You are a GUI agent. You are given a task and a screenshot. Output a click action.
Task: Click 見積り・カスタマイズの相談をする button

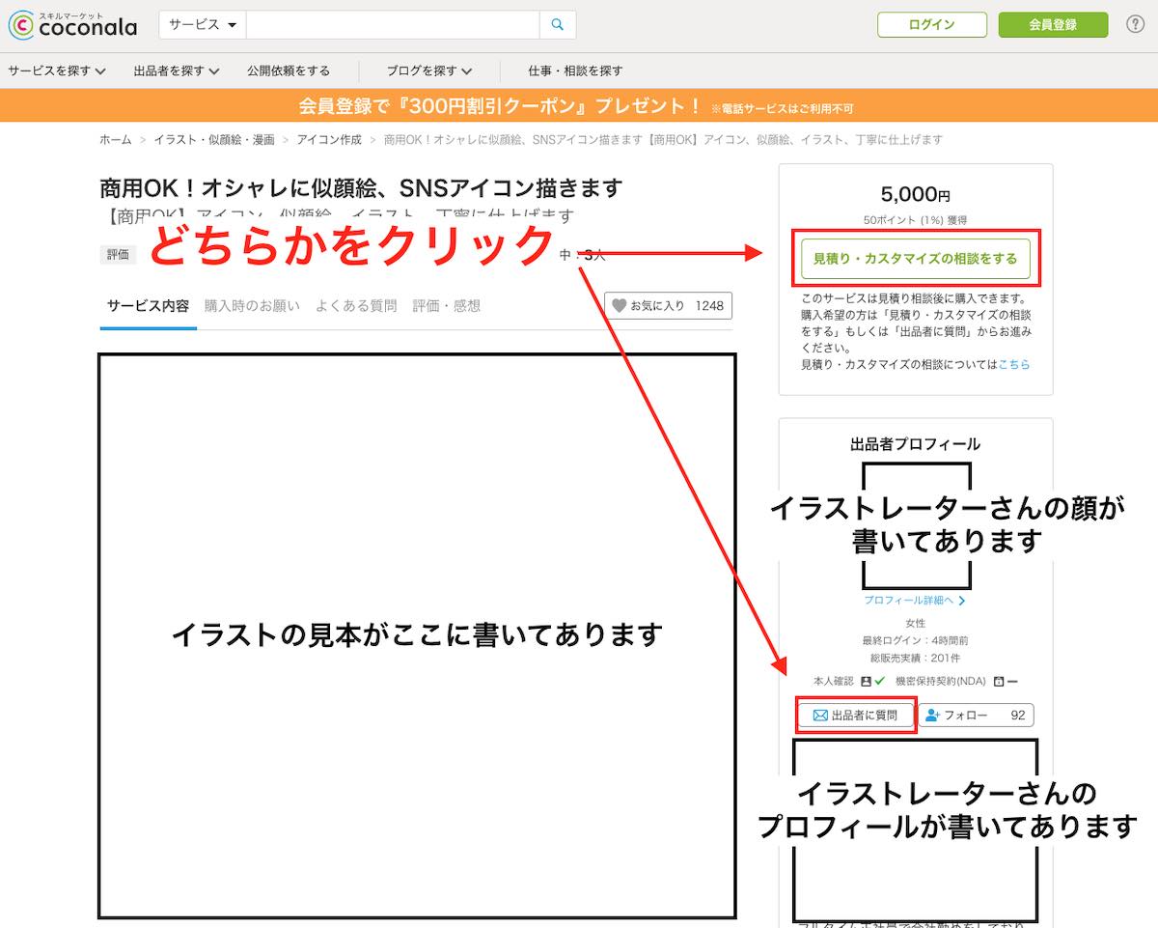[915, 259]
